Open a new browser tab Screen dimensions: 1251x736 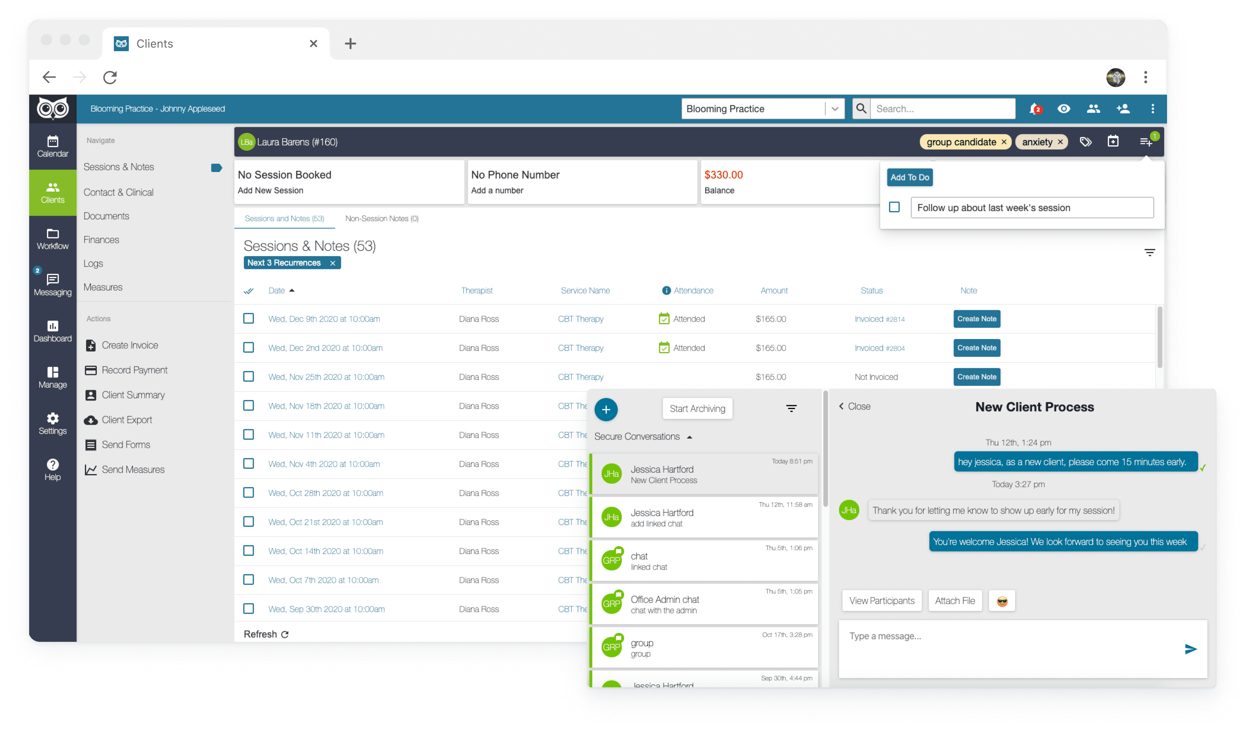click(x=350, y=44)
